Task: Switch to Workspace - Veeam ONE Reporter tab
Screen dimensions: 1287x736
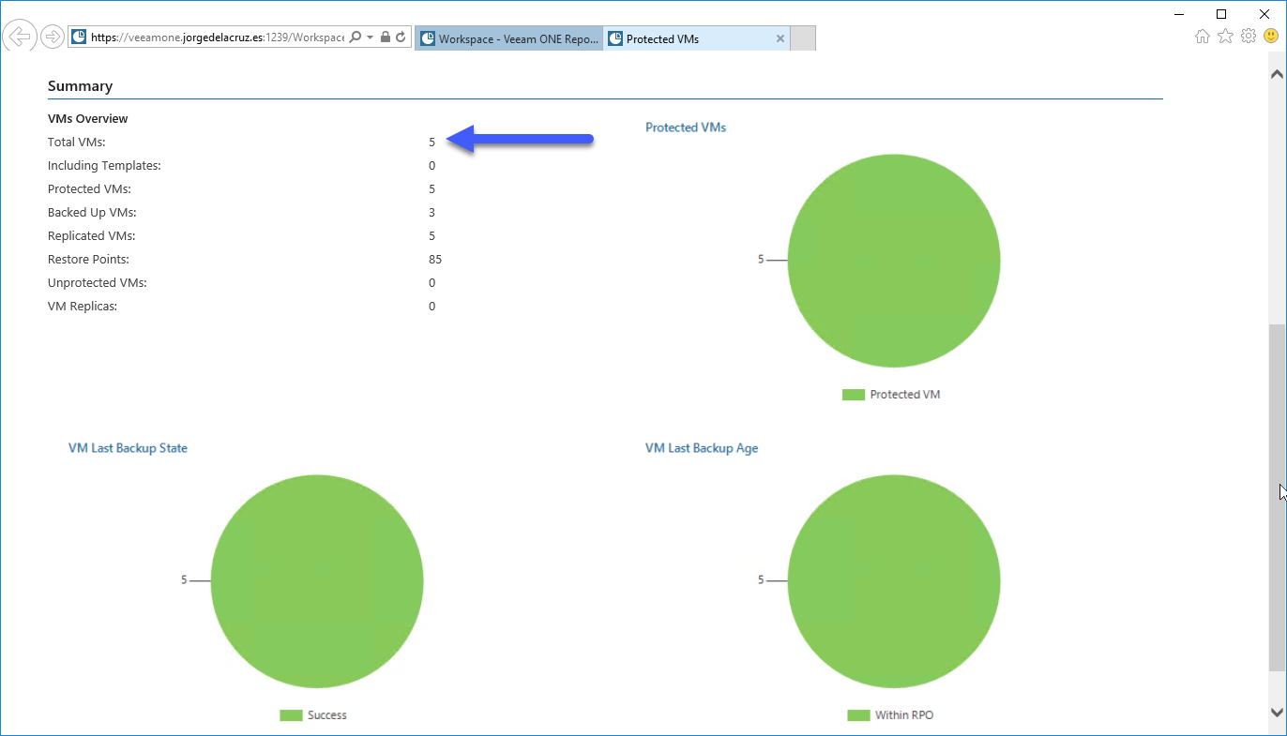Action: click(509, 38)
